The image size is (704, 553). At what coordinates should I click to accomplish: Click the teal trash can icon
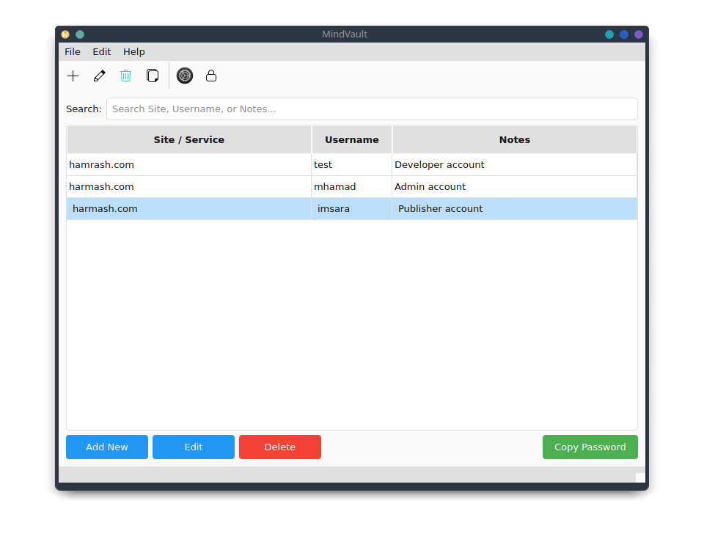click(126, 76)
